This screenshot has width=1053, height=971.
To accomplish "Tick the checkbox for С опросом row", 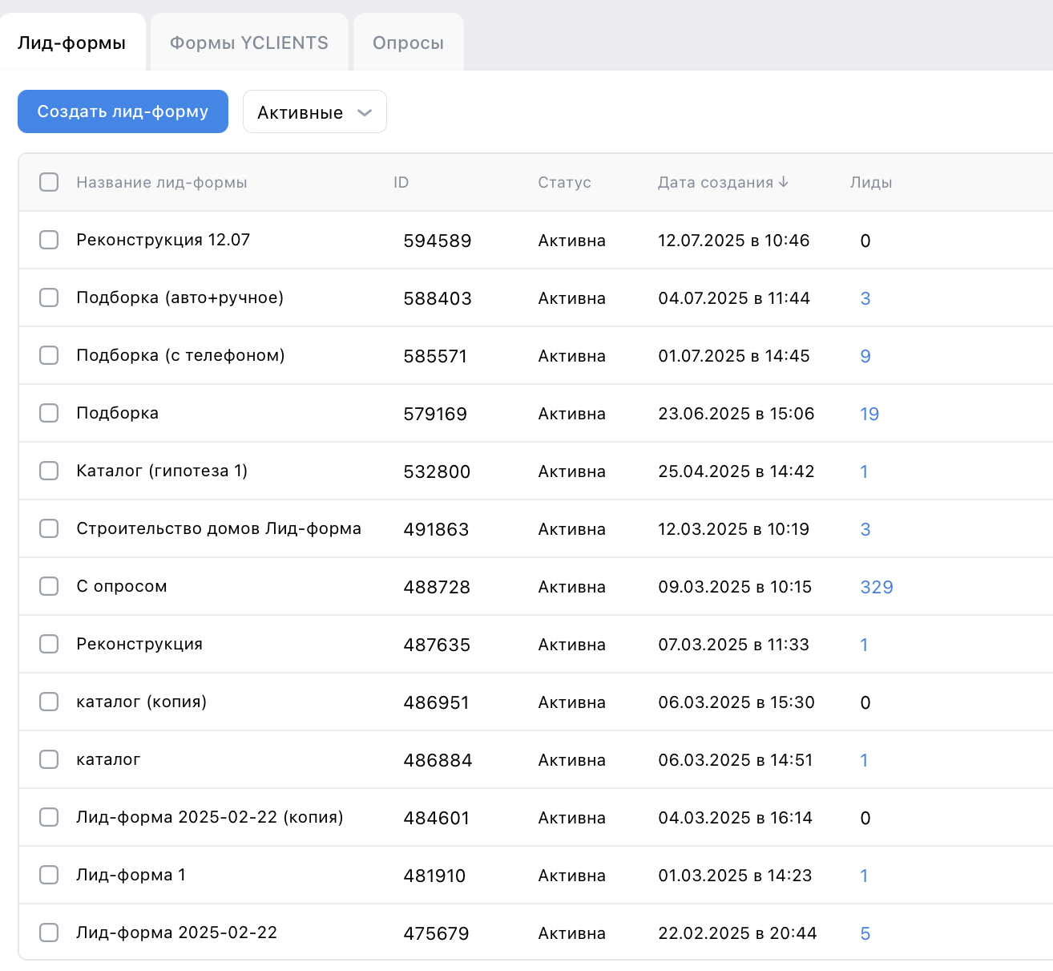I will (x=49, y=586).
